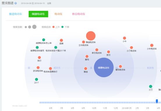Image resolution: width=161 pixels, height=111 pixels.
Task: Click the 新日电动车 orange node
Action: click(97, 50)
